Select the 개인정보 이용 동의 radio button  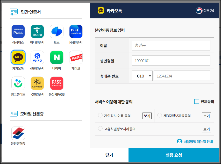100,116
